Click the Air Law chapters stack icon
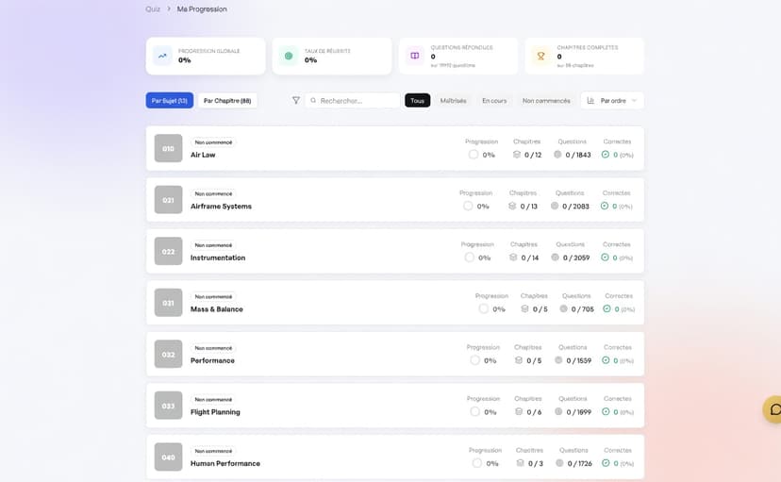 [515, 155]
